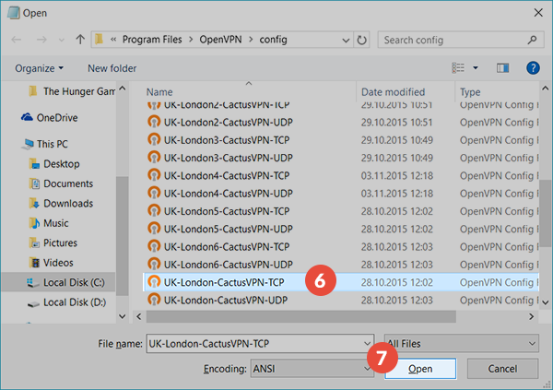Click the search magnifier icon
This screenshot has width=553, height=390.
[x=532, y=40]
